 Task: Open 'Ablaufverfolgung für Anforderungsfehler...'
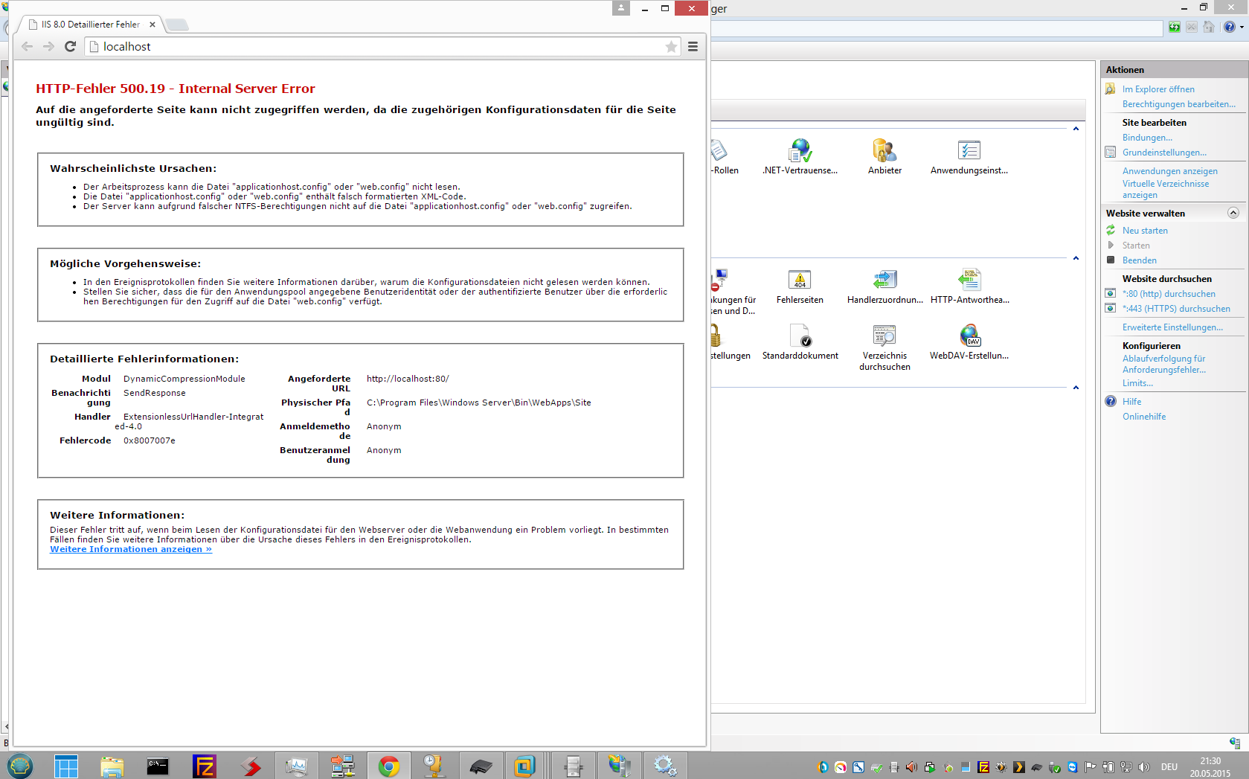pyautogui.click(x=1164, y=364)
